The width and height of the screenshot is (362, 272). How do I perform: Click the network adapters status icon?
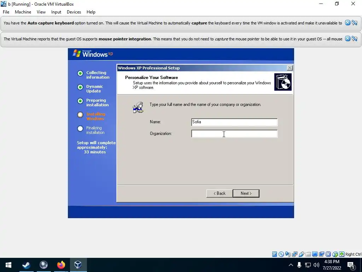[294, 254]
